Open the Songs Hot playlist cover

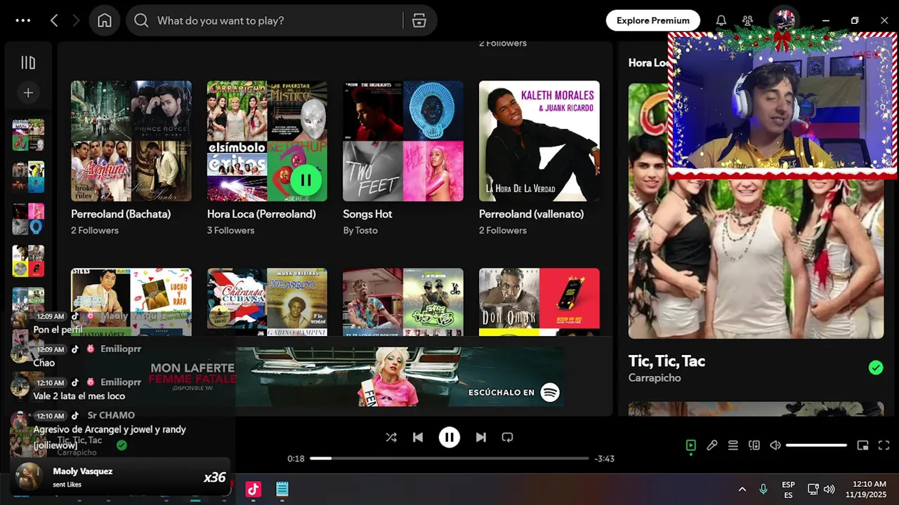pos(403,141)
